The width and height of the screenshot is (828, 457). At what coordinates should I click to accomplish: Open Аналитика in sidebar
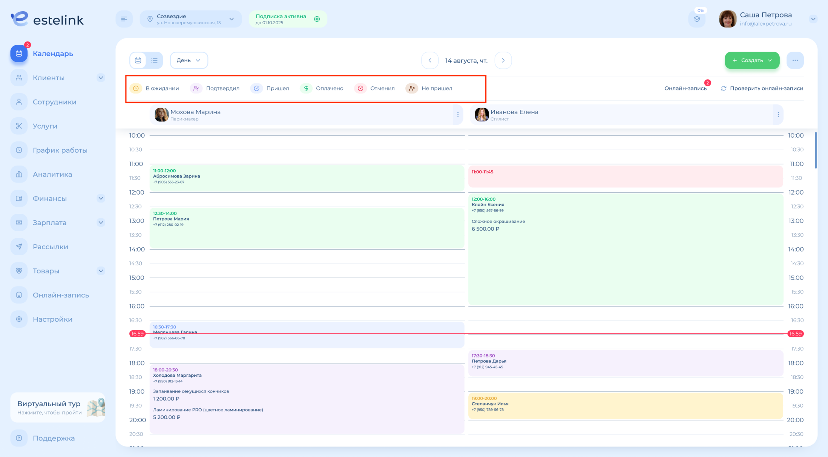pos(52,174)
